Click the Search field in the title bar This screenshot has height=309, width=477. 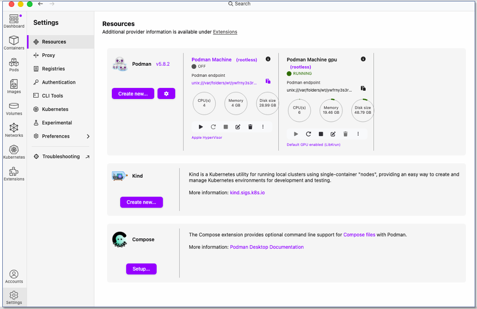coord(239,4)
